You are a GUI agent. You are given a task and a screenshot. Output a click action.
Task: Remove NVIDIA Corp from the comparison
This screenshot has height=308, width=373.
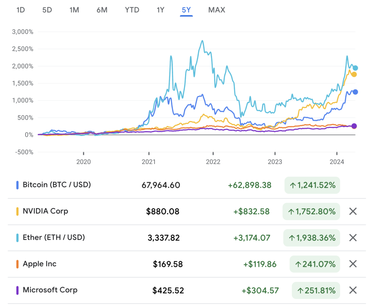tap(353, 211)
